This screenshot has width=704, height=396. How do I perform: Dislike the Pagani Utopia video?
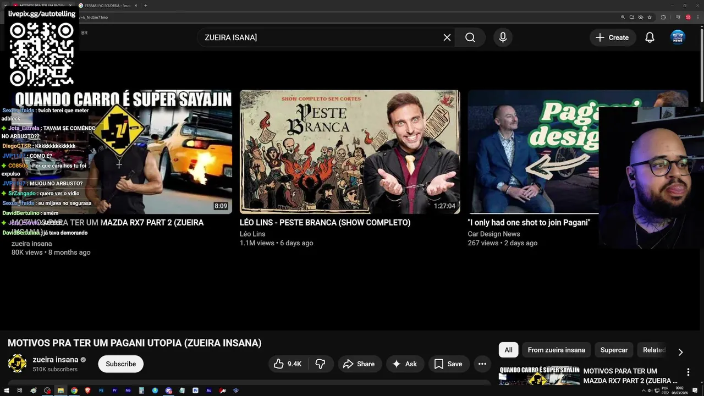click(x=321, y=364)
